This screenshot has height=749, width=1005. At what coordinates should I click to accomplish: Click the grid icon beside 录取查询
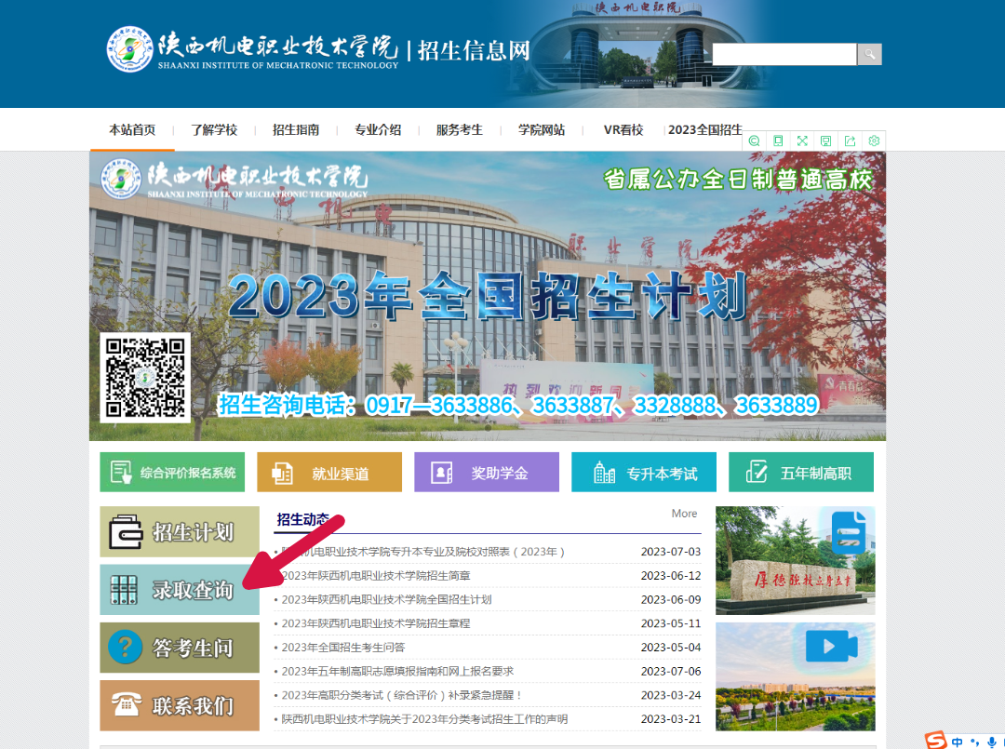pos(124,590)
